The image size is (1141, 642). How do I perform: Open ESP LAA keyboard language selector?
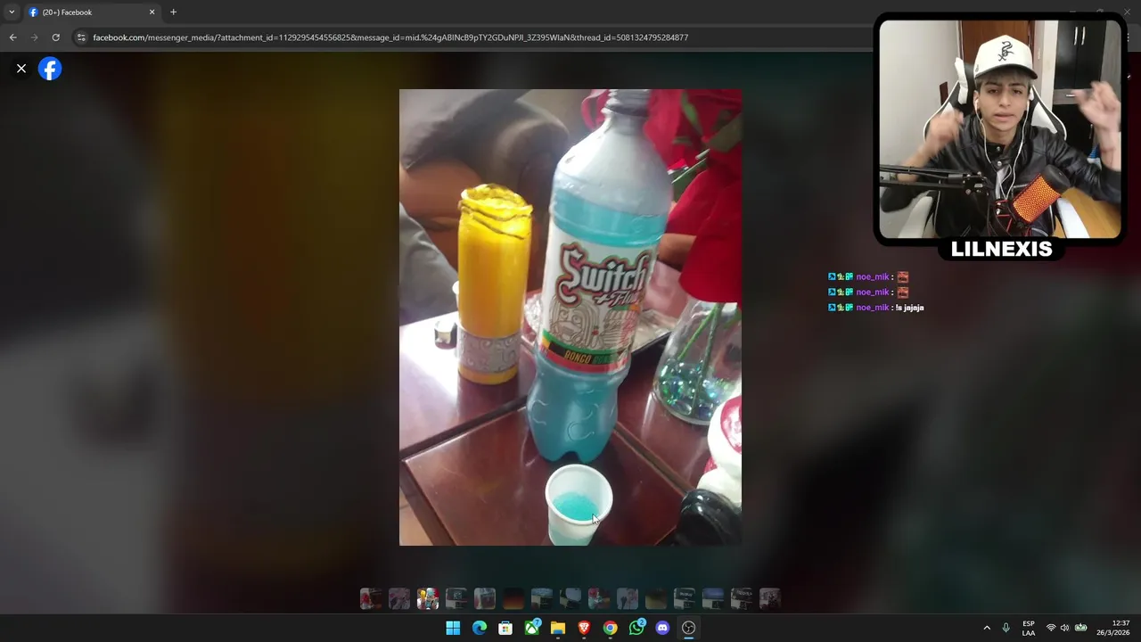pos(1029,628)
